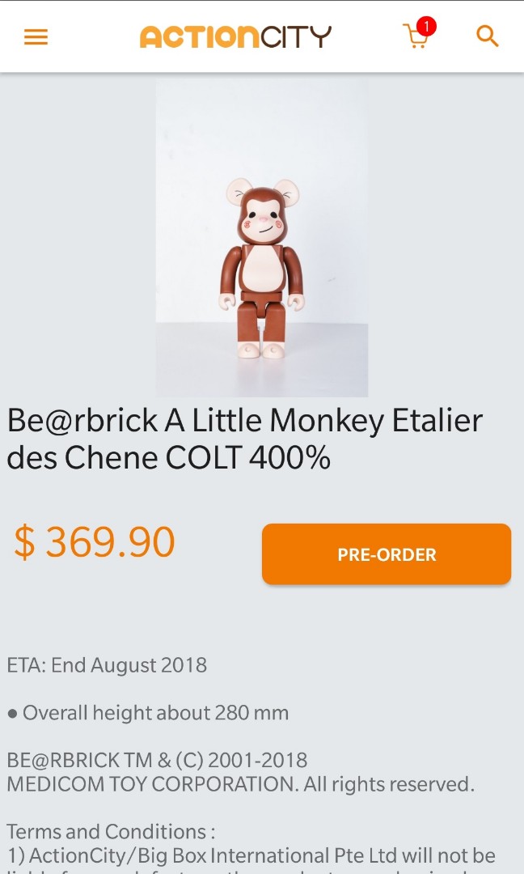Open search with the magnifier icon
The height and width of the screenshot is (874, 524).
point(488,36)
